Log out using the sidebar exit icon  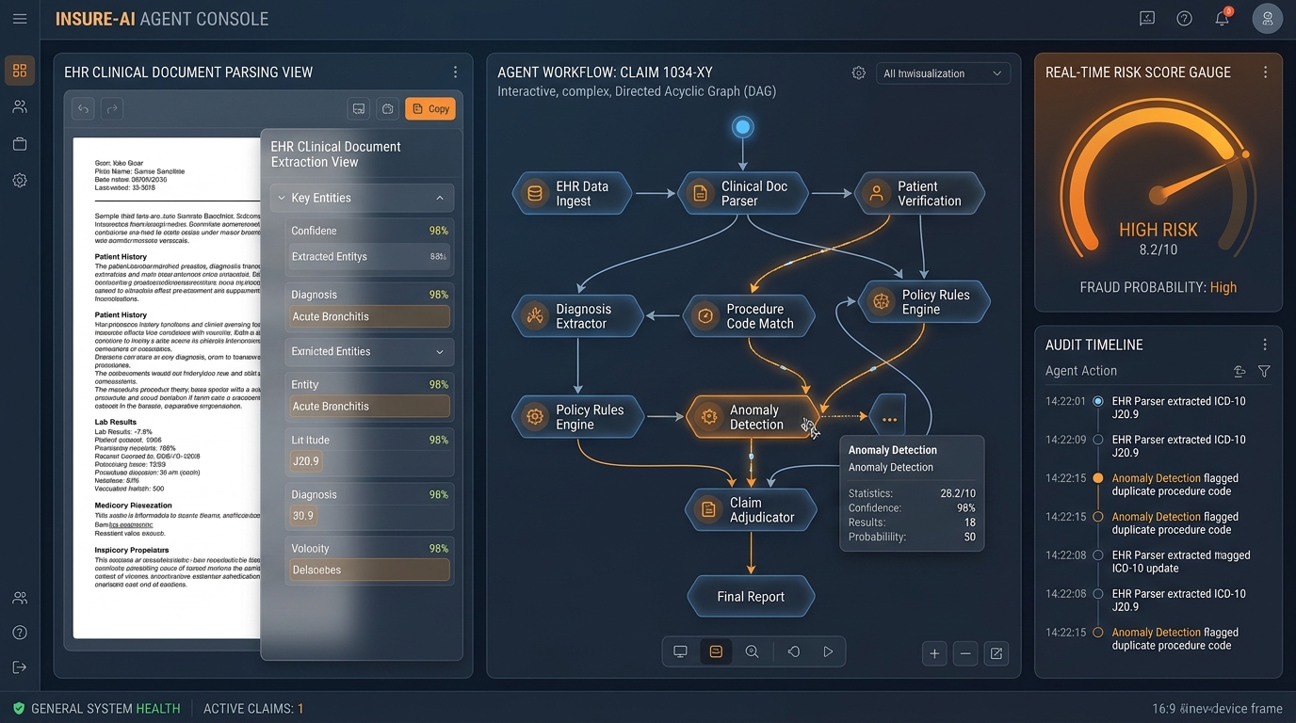20,667
